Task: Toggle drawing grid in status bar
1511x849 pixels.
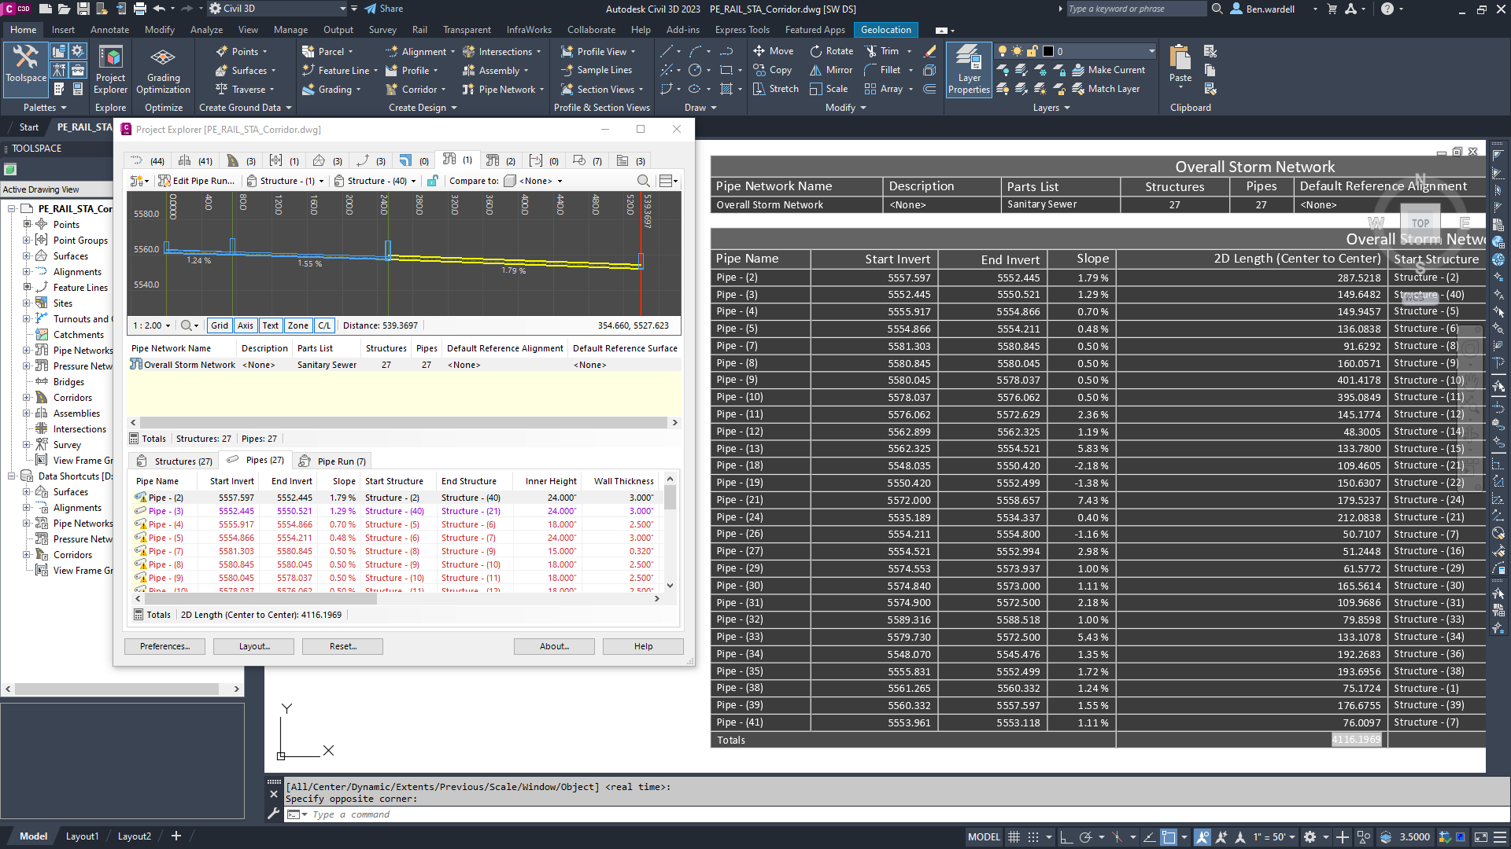Action: pyautogui.click(x=1014, y=837)
